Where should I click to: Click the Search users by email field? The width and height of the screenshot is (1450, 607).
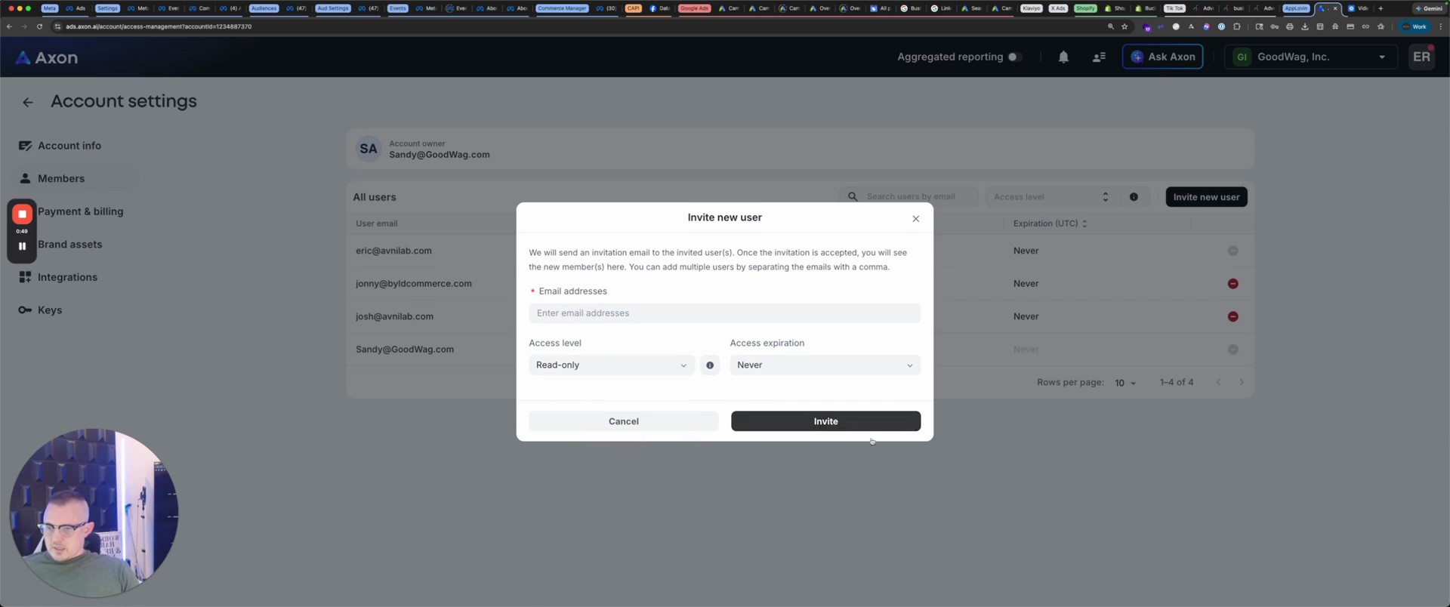(909, 197)
